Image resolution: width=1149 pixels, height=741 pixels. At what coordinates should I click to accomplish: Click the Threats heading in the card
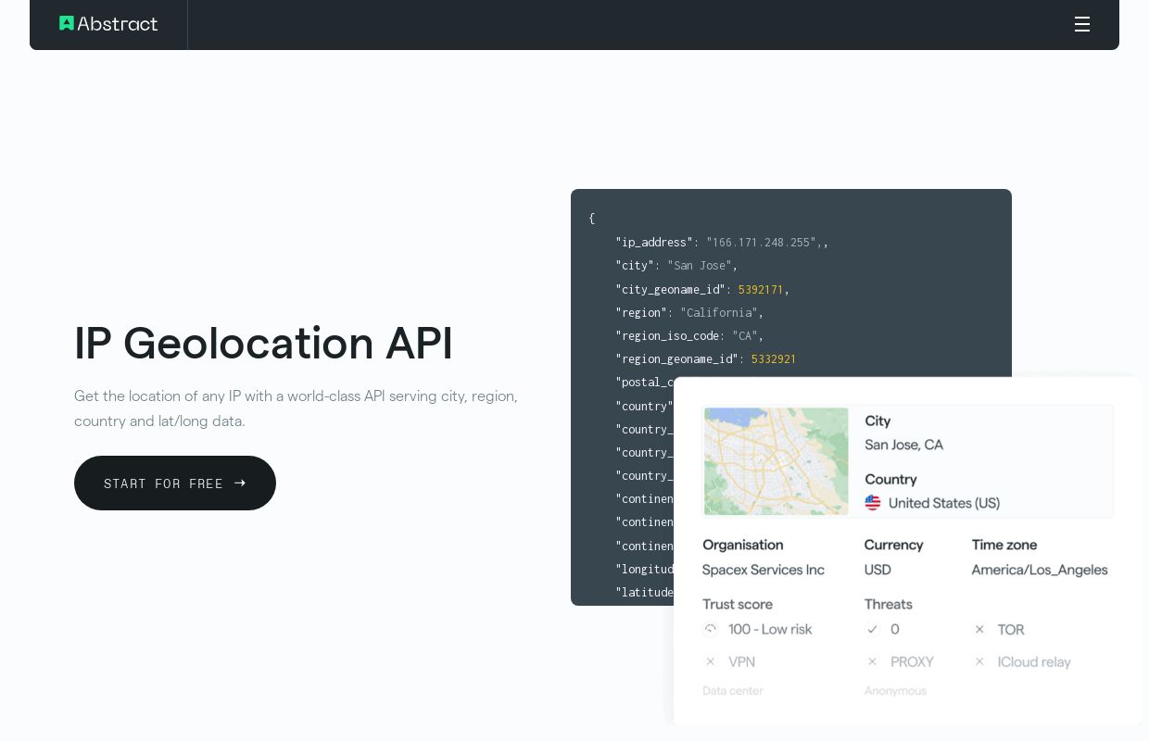click(889, 604)
